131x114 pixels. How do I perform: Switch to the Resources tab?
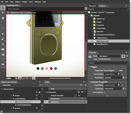[92, 6]
